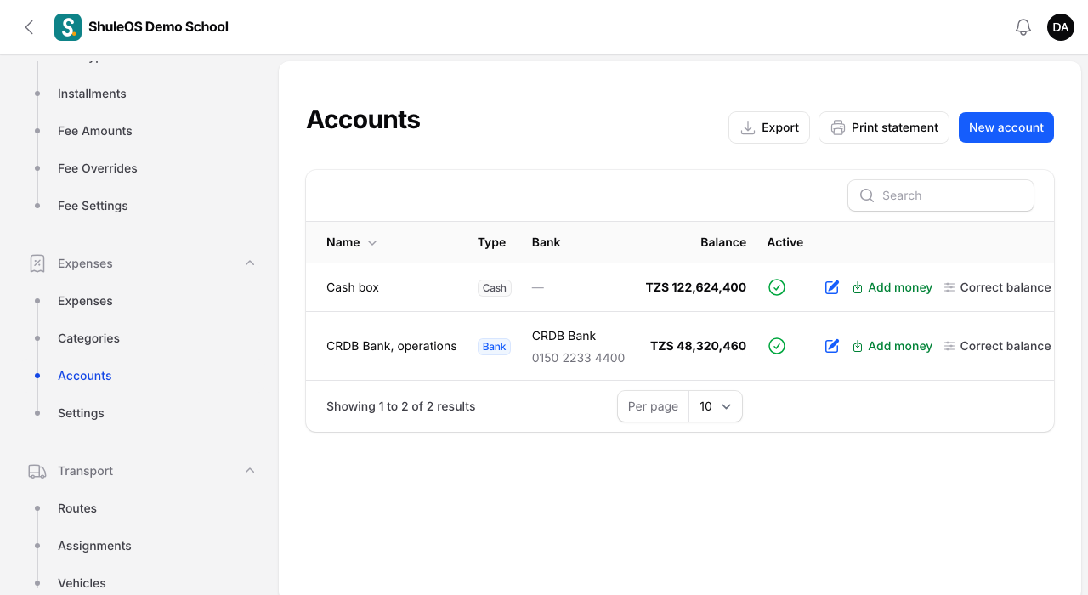Click the active check icon for CRDB Bank
Viewport: 1088px width, 595px height.
pyautogui.click(x=776, y=346)
